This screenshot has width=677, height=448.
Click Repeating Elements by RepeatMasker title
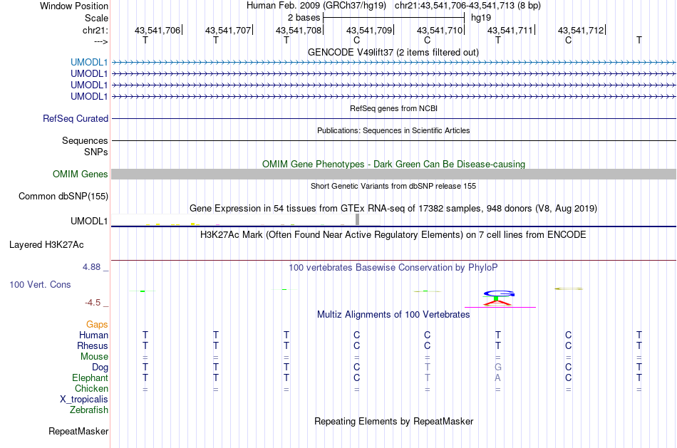pos(393,422)
